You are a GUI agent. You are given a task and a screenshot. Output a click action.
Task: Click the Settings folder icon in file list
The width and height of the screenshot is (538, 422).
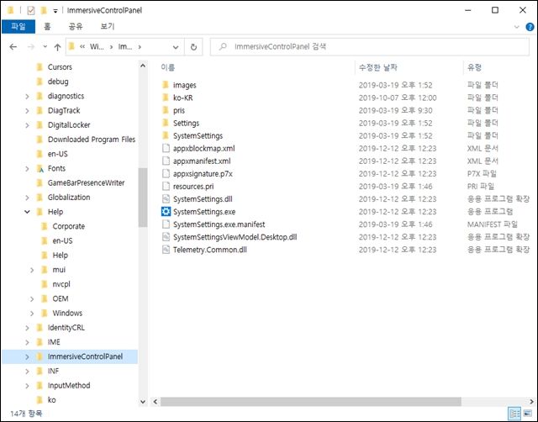166,123
